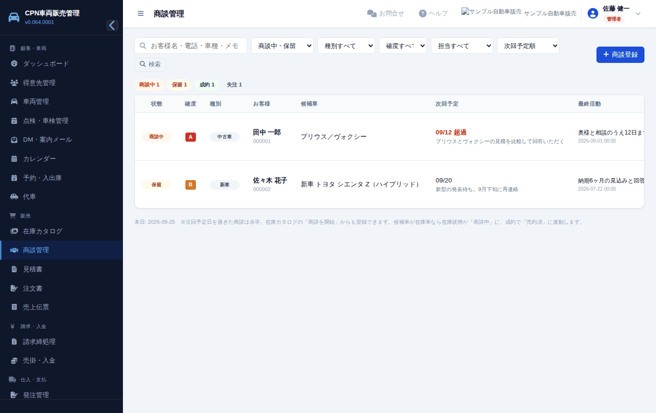
Task: Focus the customer name search field
Action: [191, 46]
